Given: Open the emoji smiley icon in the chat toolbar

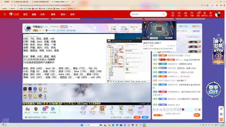Looking at the screenshot, I should [154, 110].
